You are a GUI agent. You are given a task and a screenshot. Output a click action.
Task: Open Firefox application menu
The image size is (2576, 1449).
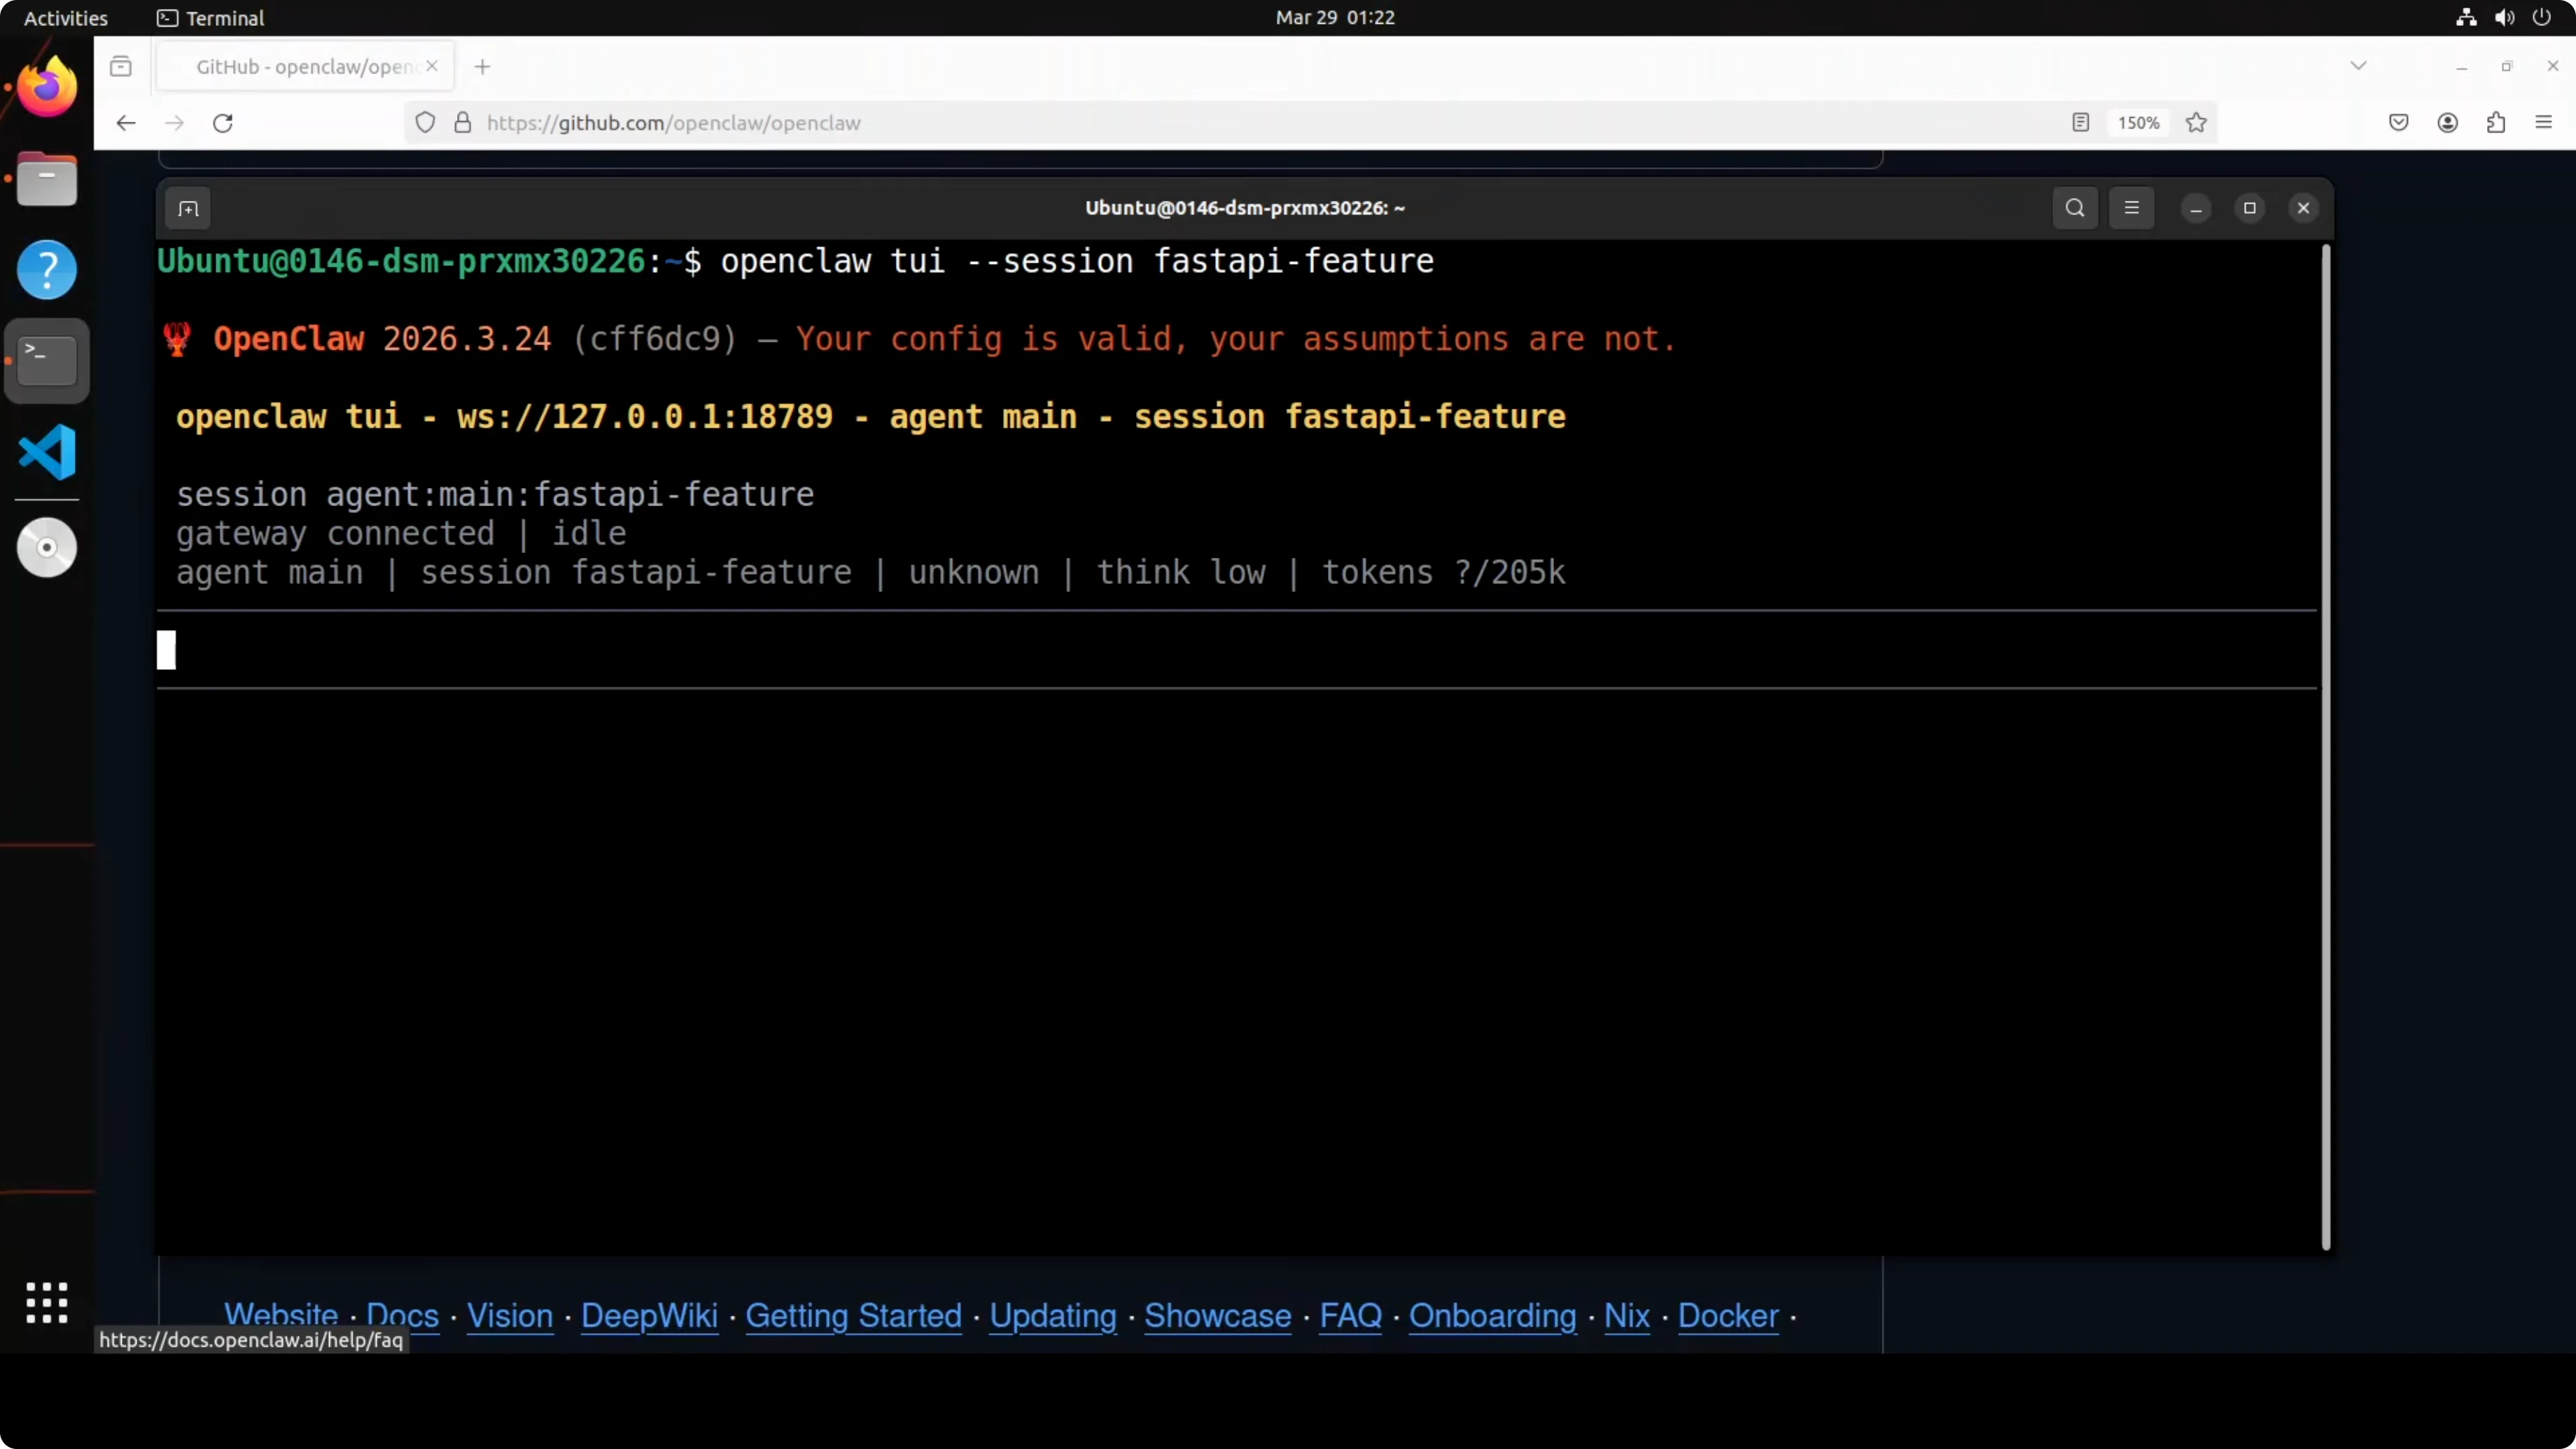pyautogui.click(x=2544, y=123)
